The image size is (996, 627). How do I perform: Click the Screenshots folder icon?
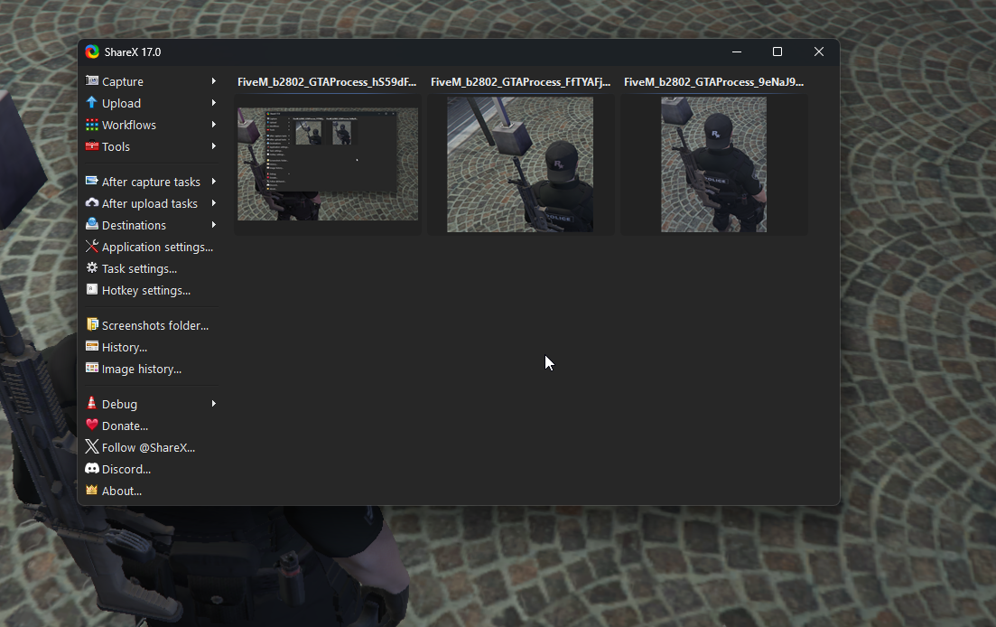click(x=92, y=324)
